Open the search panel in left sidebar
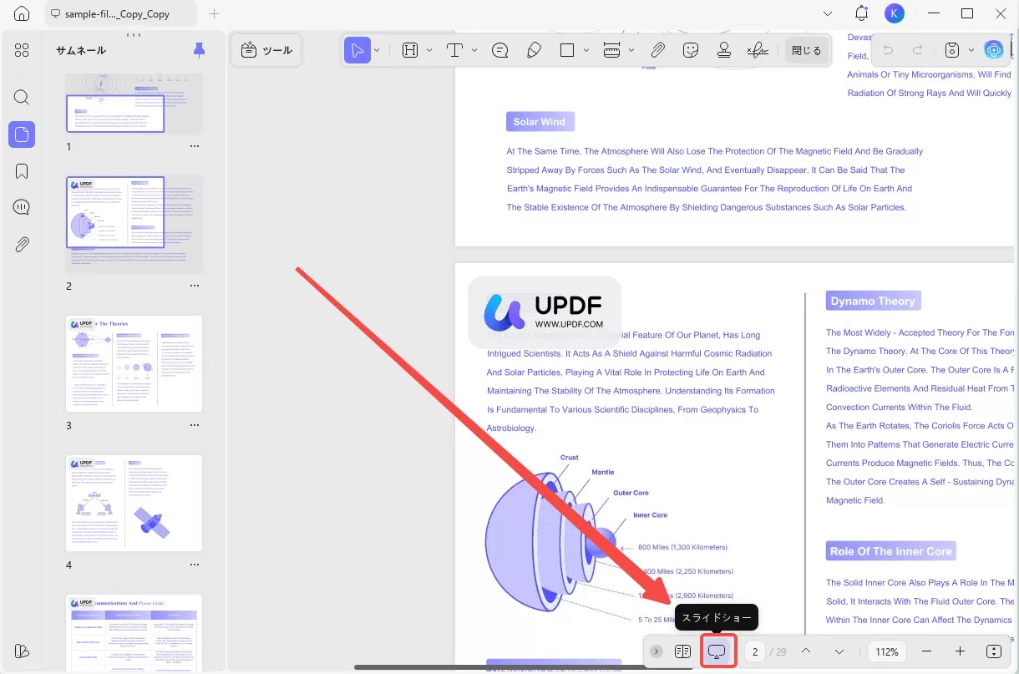Screen dimensions: 1019x674 [22, 97]
